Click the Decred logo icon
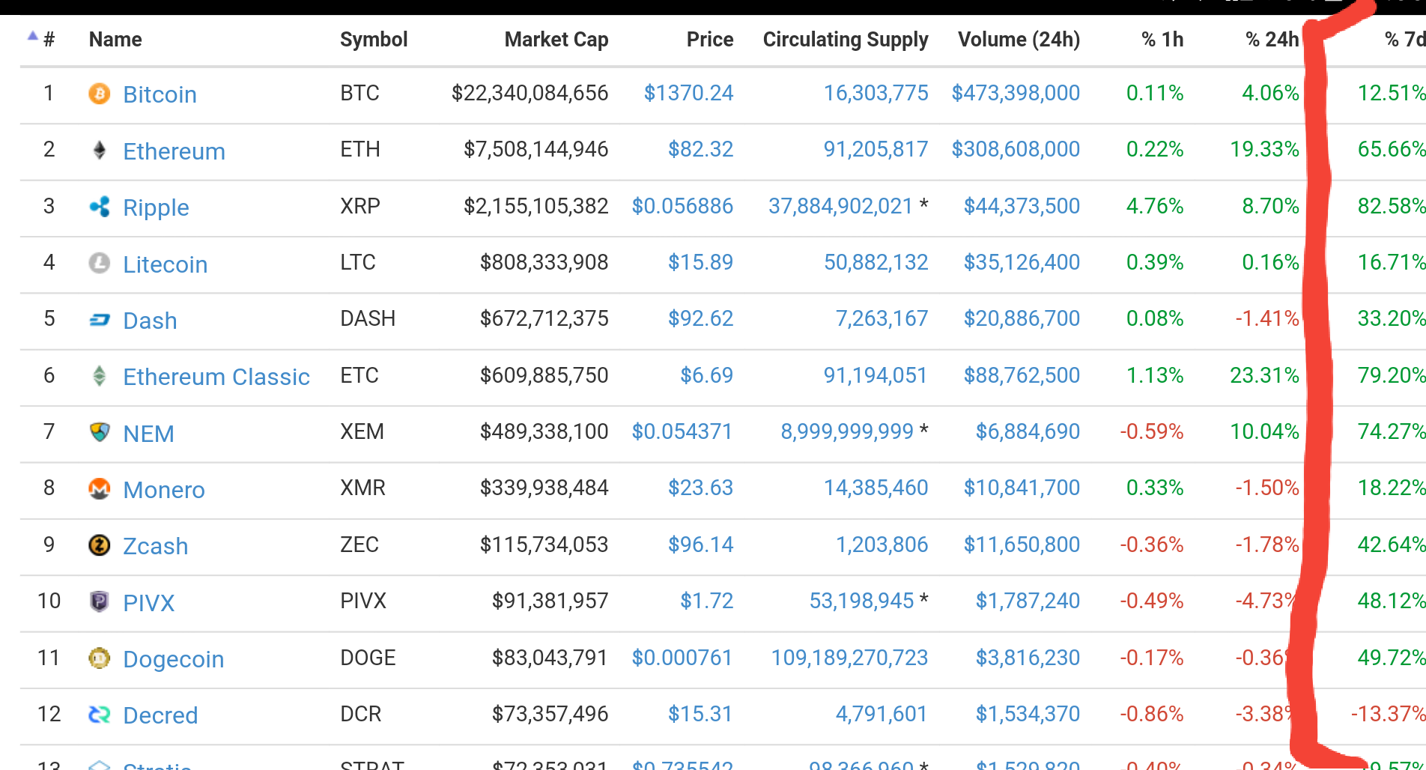1426x770 pixels. [99, 715]
